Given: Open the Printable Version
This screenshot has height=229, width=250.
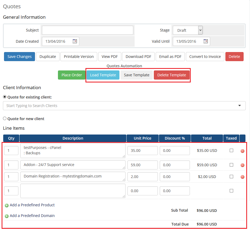Looking at the screenshot, I should point(79,57).
